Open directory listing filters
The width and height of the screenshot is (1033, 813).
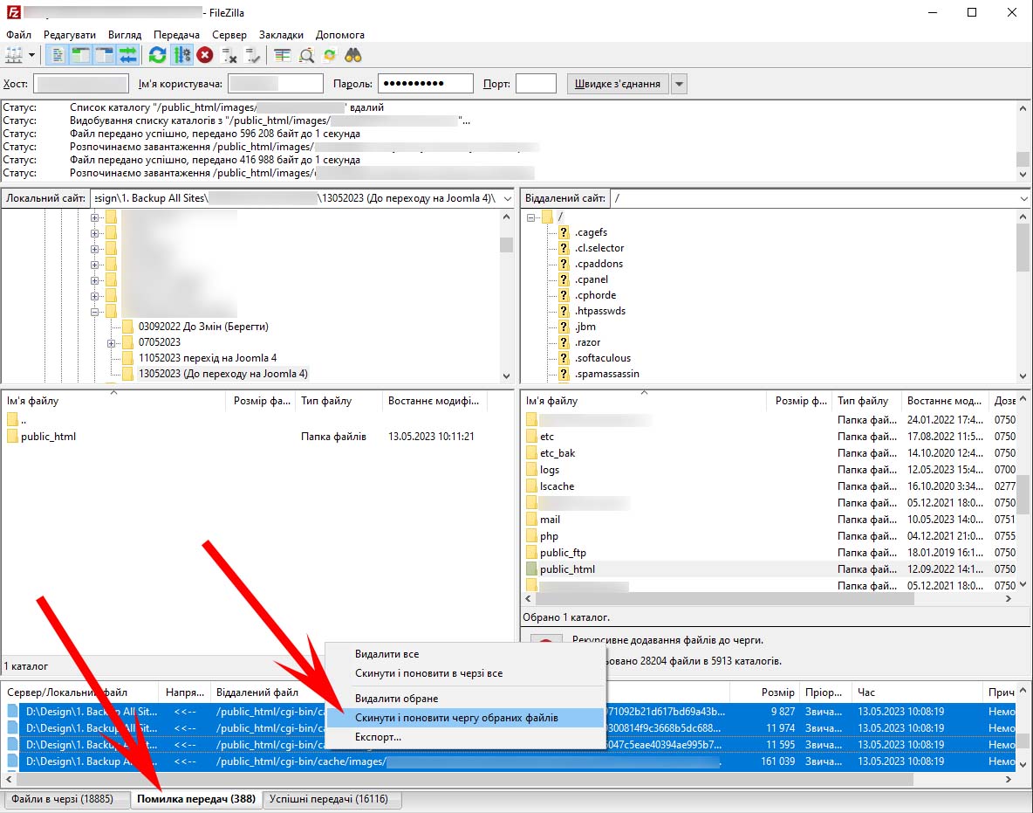coord(282,55)
